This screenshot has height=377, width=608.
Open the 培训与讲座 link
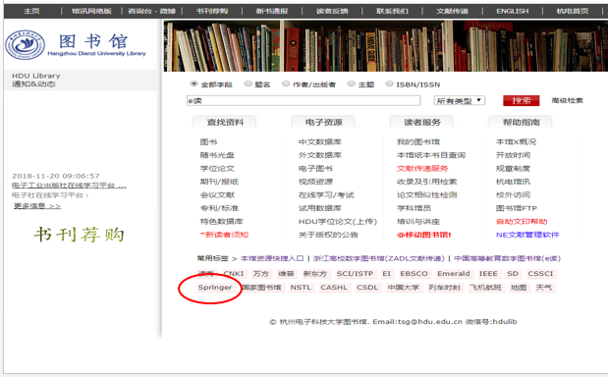pos(418,221)
